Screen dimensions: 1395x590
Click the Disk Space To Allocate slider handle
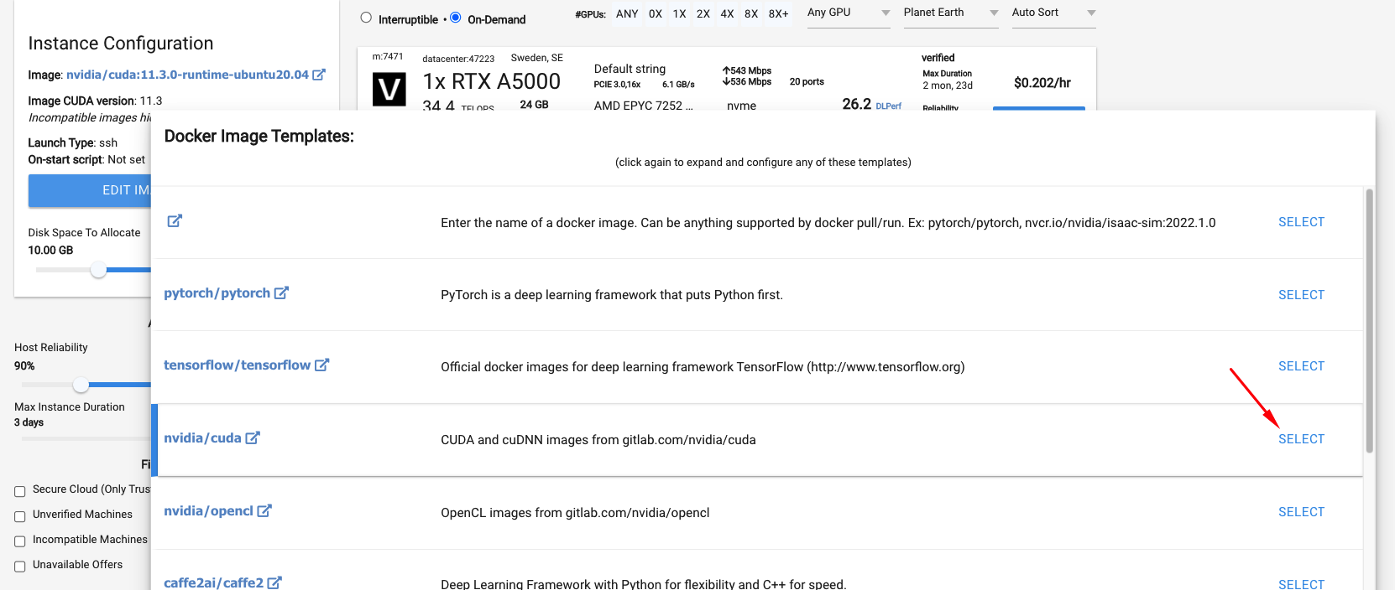coord(98,270)
